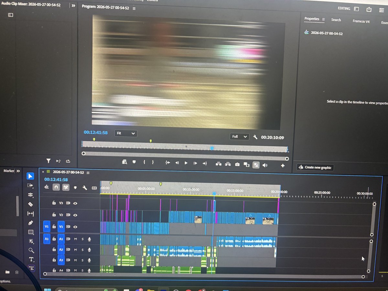Open the timeline sequence panel menu
Viewport: 388px width, 291px height.
tap(88, 173)
